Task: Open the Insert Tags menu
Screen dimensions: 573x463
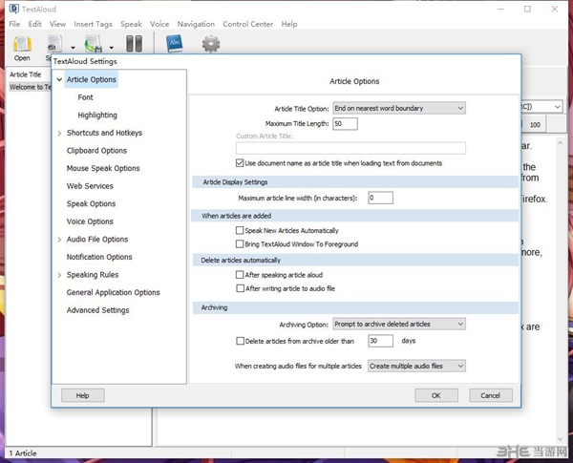Action: pos(94,24)
